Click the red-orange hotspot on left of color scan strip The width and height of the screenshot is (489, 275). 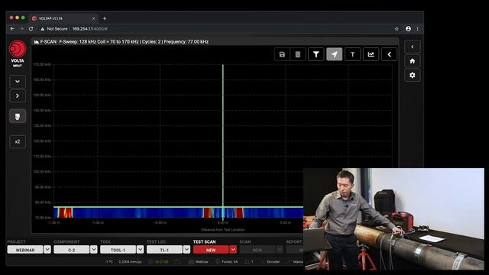click(x=66, y=212)
